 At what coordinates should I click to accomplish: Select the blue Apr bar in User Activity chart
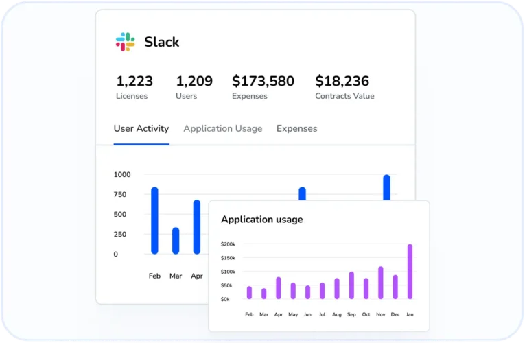pos(197,227)
